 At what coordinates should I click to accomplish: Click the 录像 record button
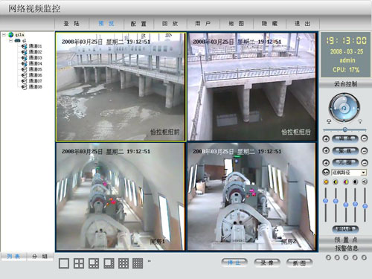[266, 263]
